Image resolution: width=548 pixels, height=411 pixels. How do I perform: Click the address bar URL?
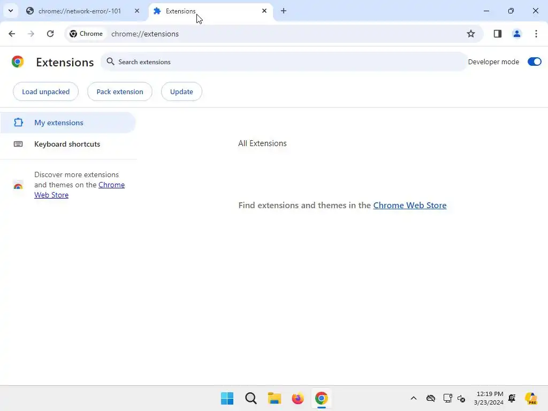click(x=145, y=34)
